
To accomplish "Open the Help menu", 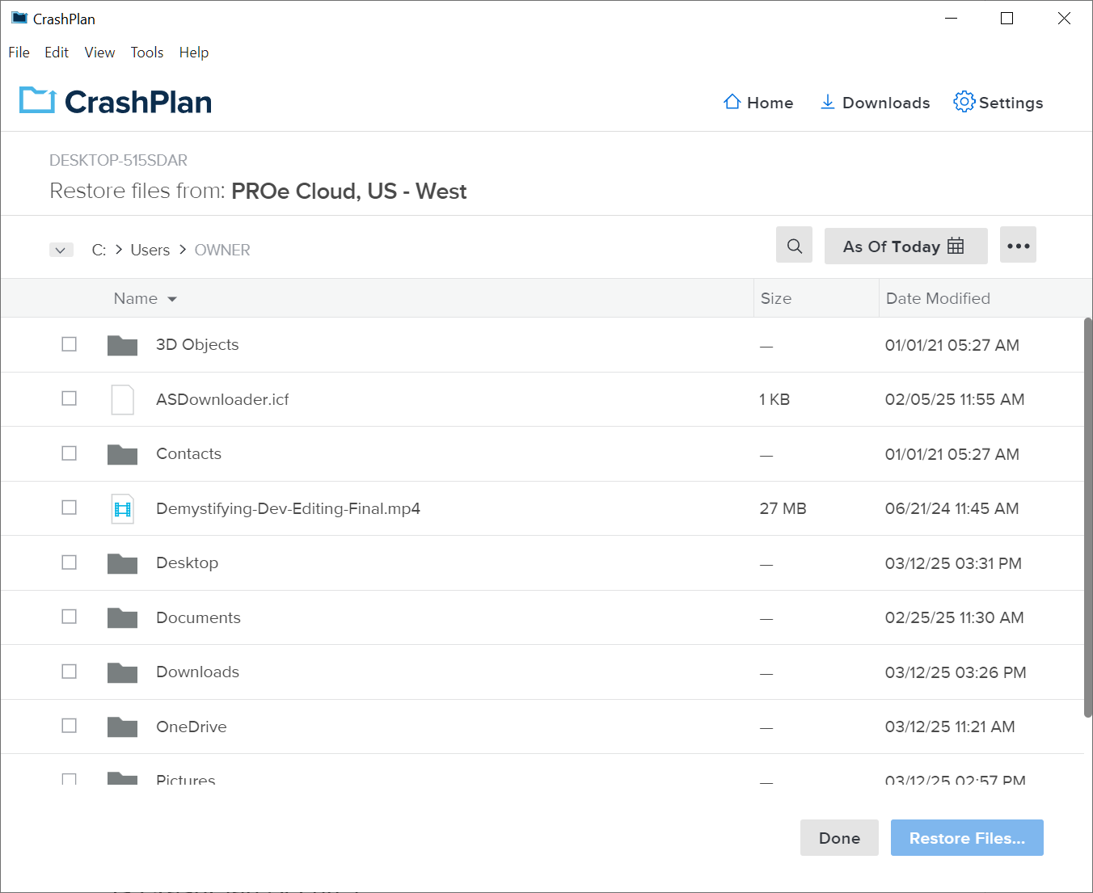I will (x=194, y=53).
